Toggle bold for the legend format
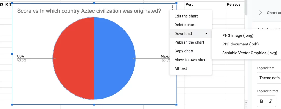This screenshot has height=109, width=281. point(262,101)
